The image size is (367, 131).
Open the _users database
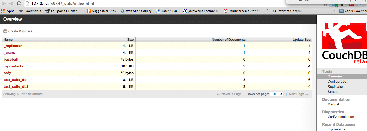click(9, 53)
